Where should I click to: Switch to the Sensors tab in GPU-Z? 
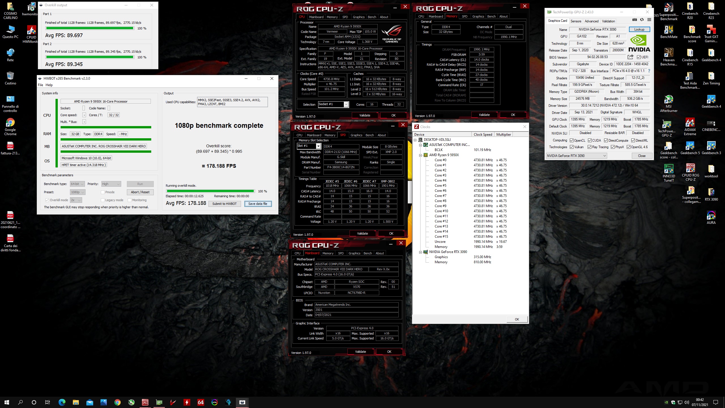coord(576,21)
